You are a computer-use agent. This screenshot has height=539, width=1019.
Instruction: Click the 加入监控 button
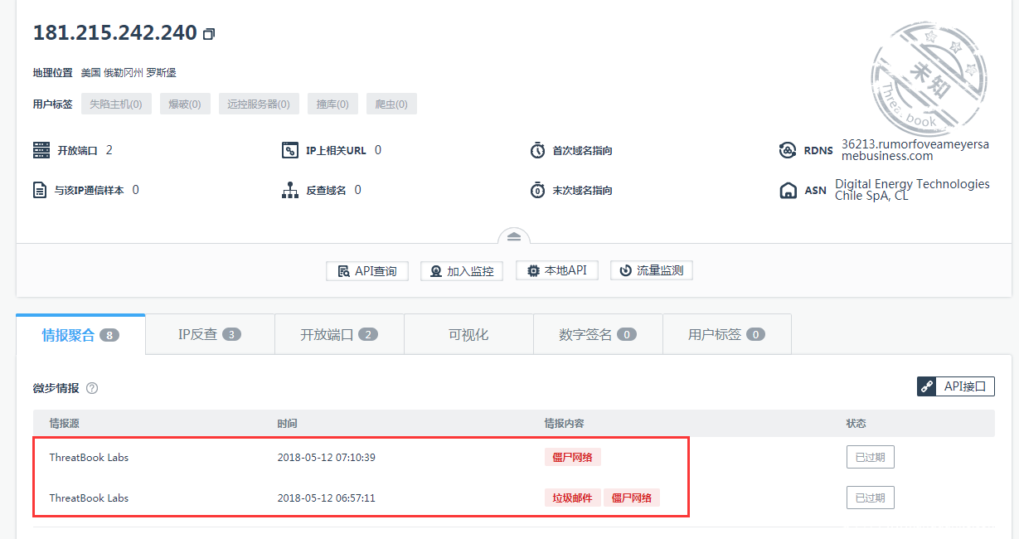click(462, 270)
